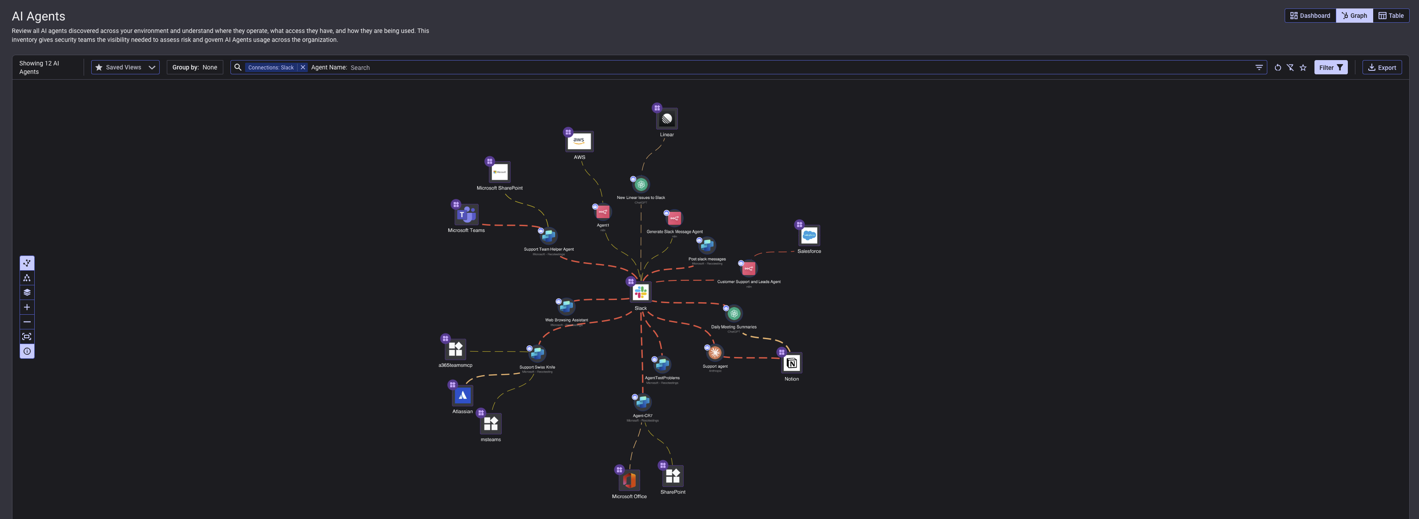1419x519 pixels.
Task: Remove the Connections: Slack filter chip
Action: click(302, 67)
